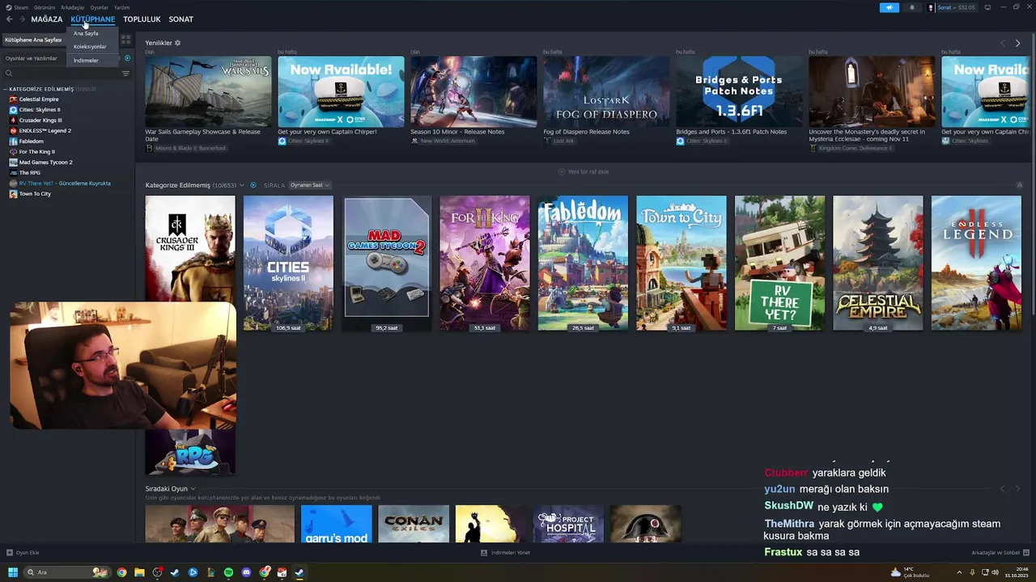This screenshot has height=582, width=1036.
Task: Open the announcements megaphone button
Action: click(x=889, y=7)
